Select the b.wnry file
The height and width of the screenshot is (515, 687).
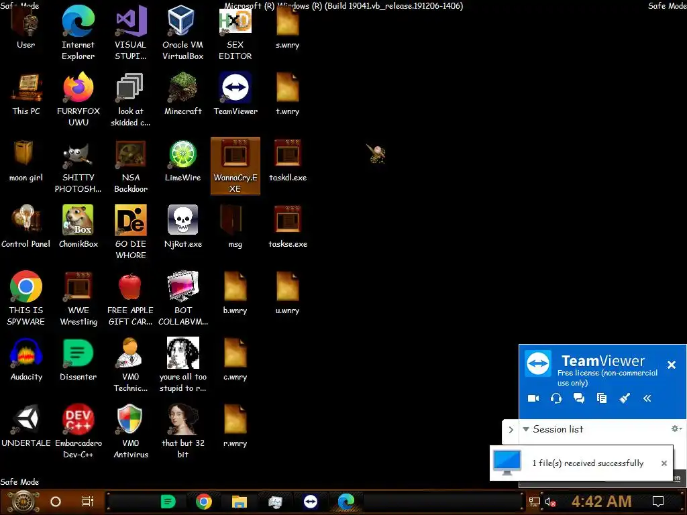coord(235,294)
